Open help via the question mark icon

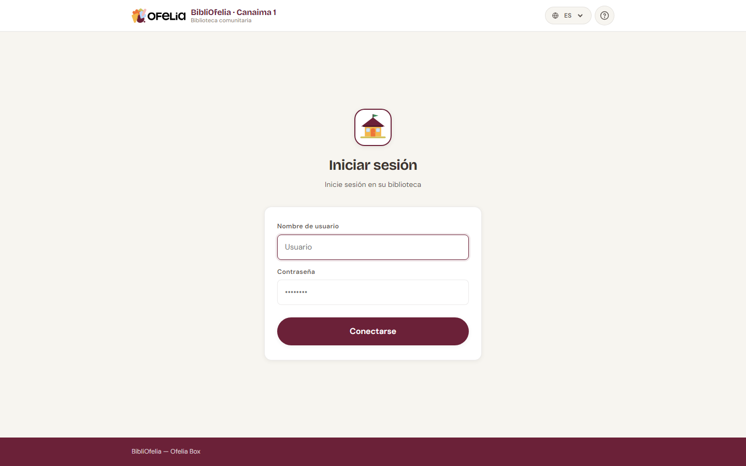coord(605,16)
